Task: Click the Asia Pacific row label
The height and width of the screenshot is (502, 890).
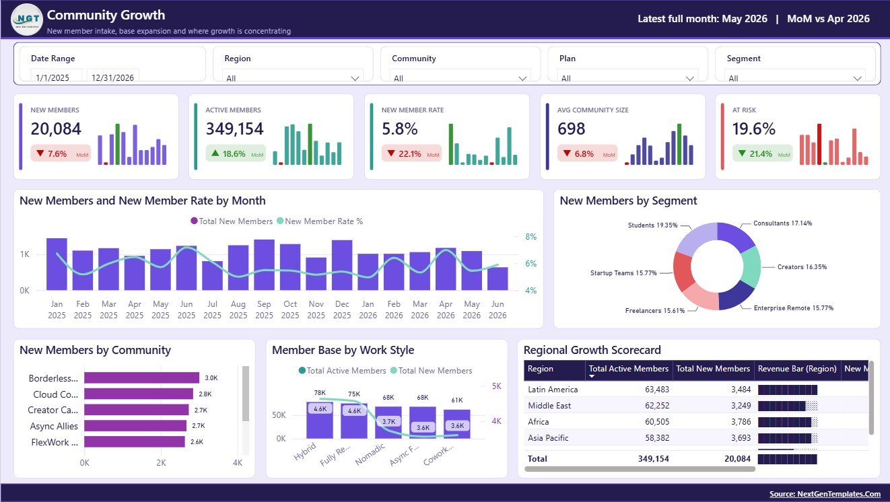Action: click(x=548, y=438)
